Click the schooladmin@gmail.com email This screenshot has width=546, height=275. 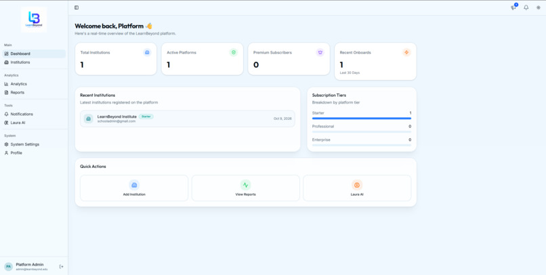click(x=117, y=121)
